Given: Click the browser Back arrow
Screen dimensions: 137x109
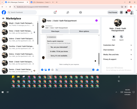Looking at the screenshot, I should pos(2,7).
